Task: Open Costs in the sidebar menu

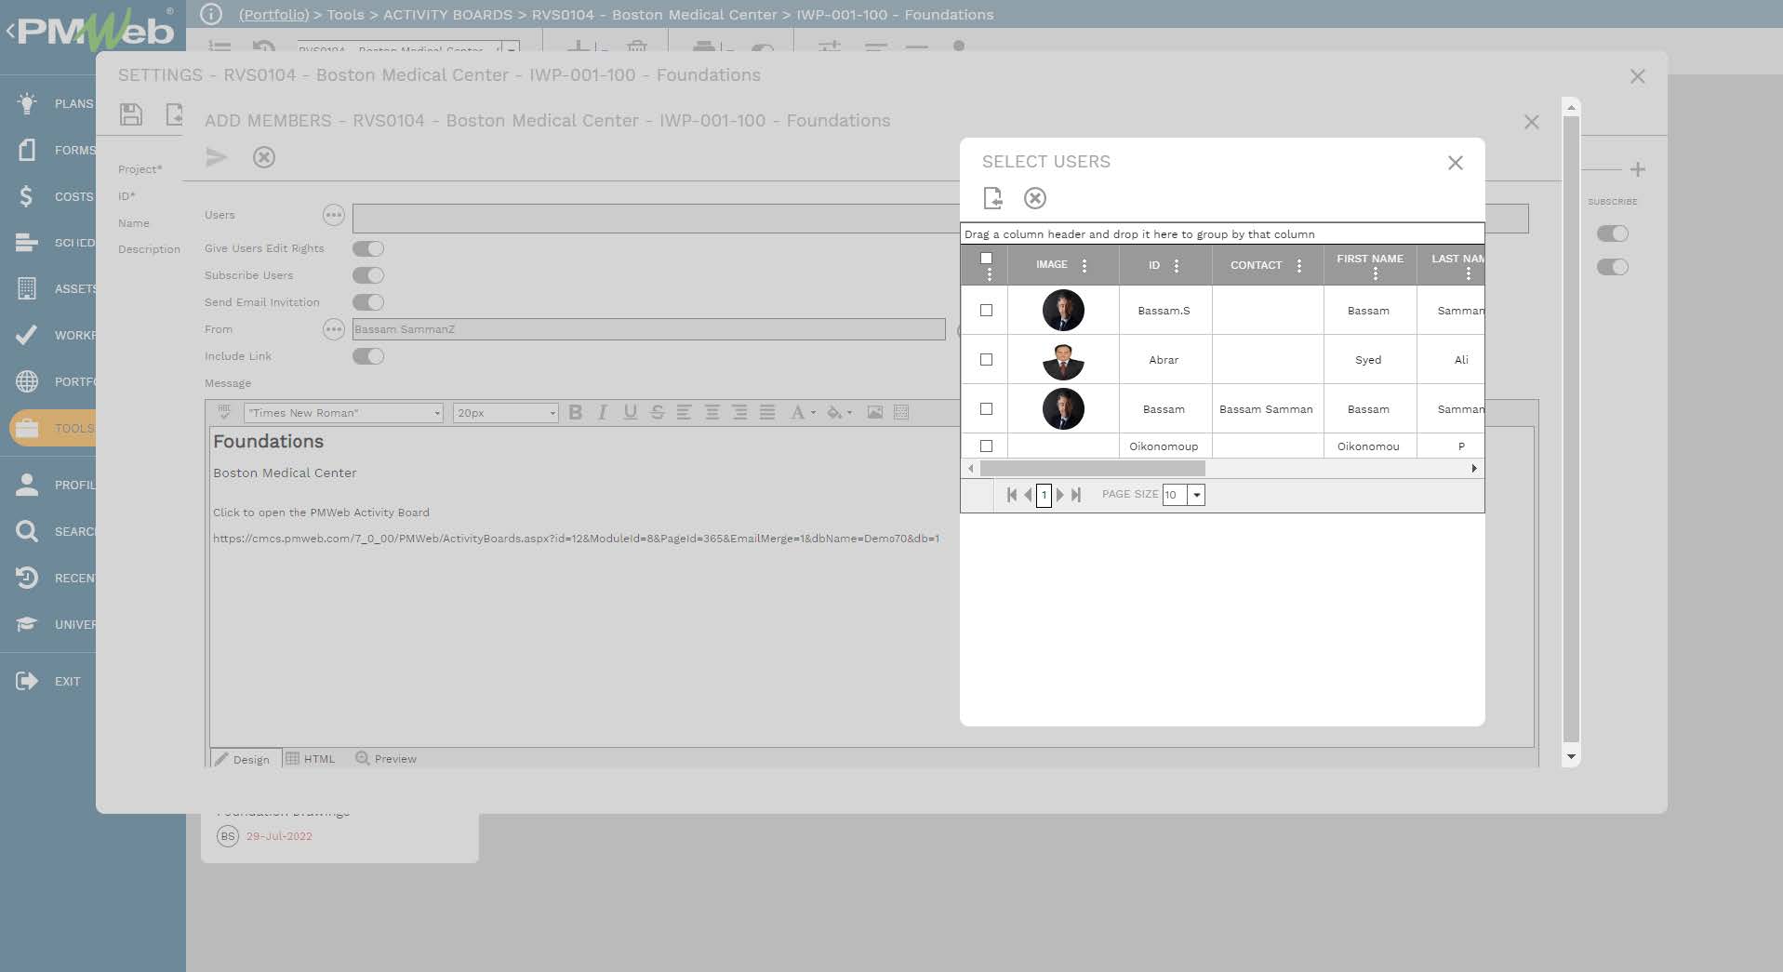Action: point(55,196)
